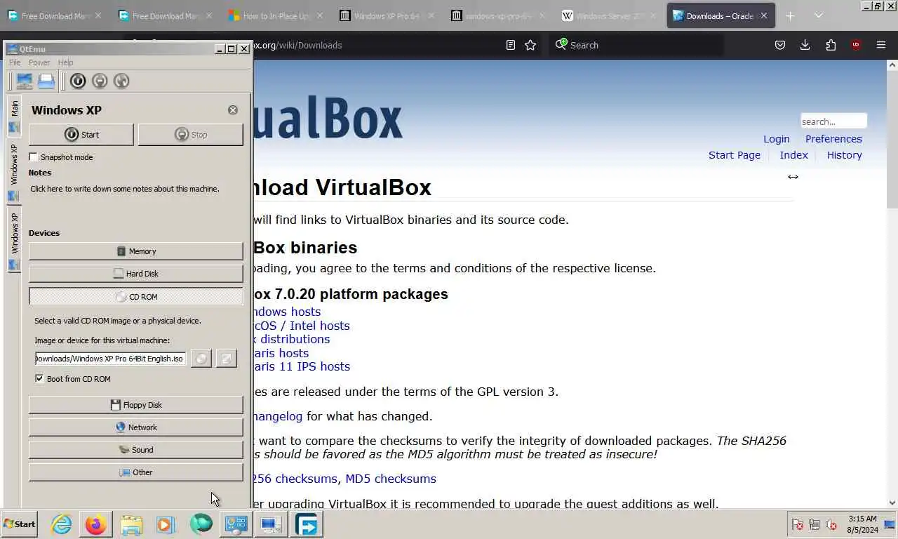Open the media player taskbar icon
Viewport: 898px width, 539px height.
point(166,524)
